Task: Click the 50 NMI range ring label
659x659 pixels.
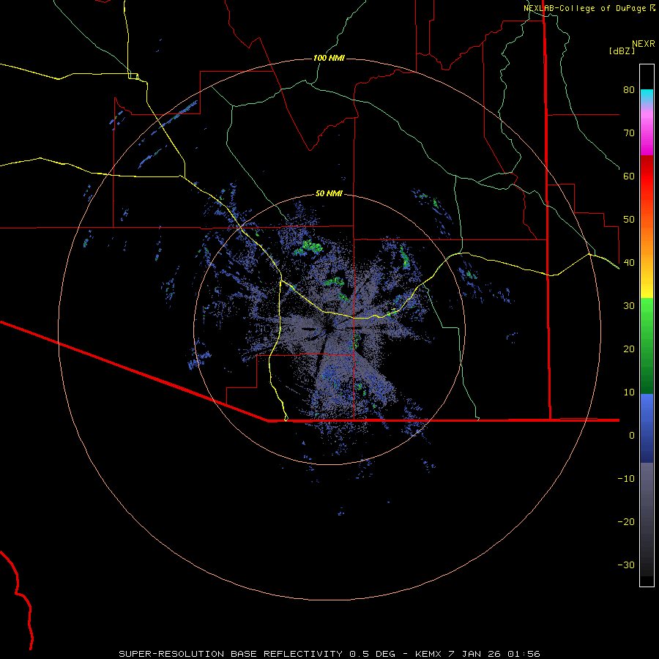Action: coord(329,193)
